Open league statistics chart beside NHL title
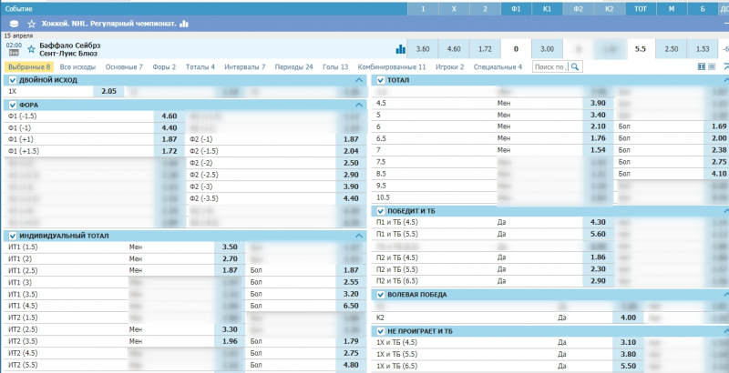This screenshot has height=373, width=729. coord(184,23)
